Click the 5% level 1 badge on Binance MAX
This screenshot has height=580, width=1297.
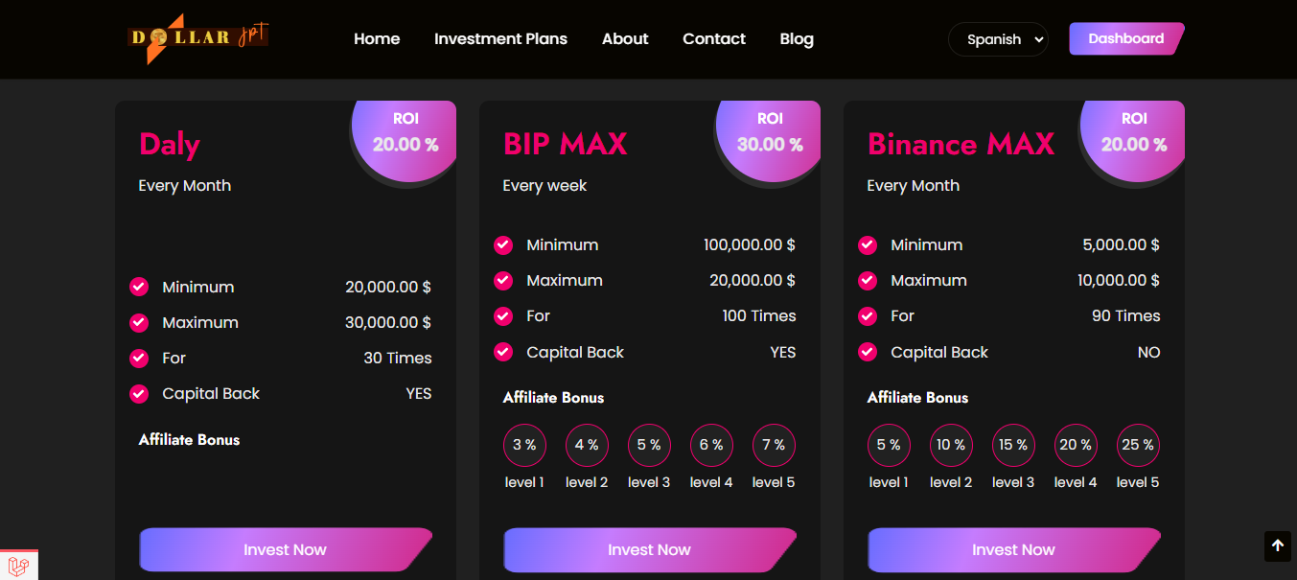[889, 444]
